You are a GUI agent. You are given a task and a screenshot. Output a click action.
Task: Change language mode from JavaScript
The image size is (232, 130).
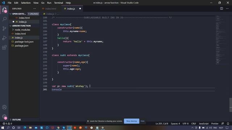tap(204, 123)
